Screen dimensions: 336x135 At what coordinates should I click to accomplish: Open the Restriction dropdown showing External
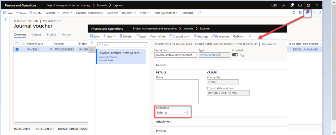(172, 113)
